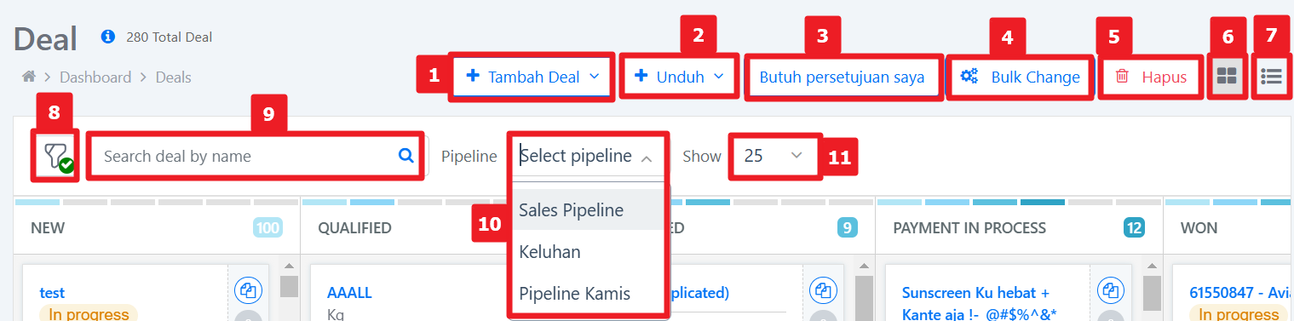Screen dimensions: 1294x321
Task: Click duplicate icon on test deal card
Action: pos(248,290)
